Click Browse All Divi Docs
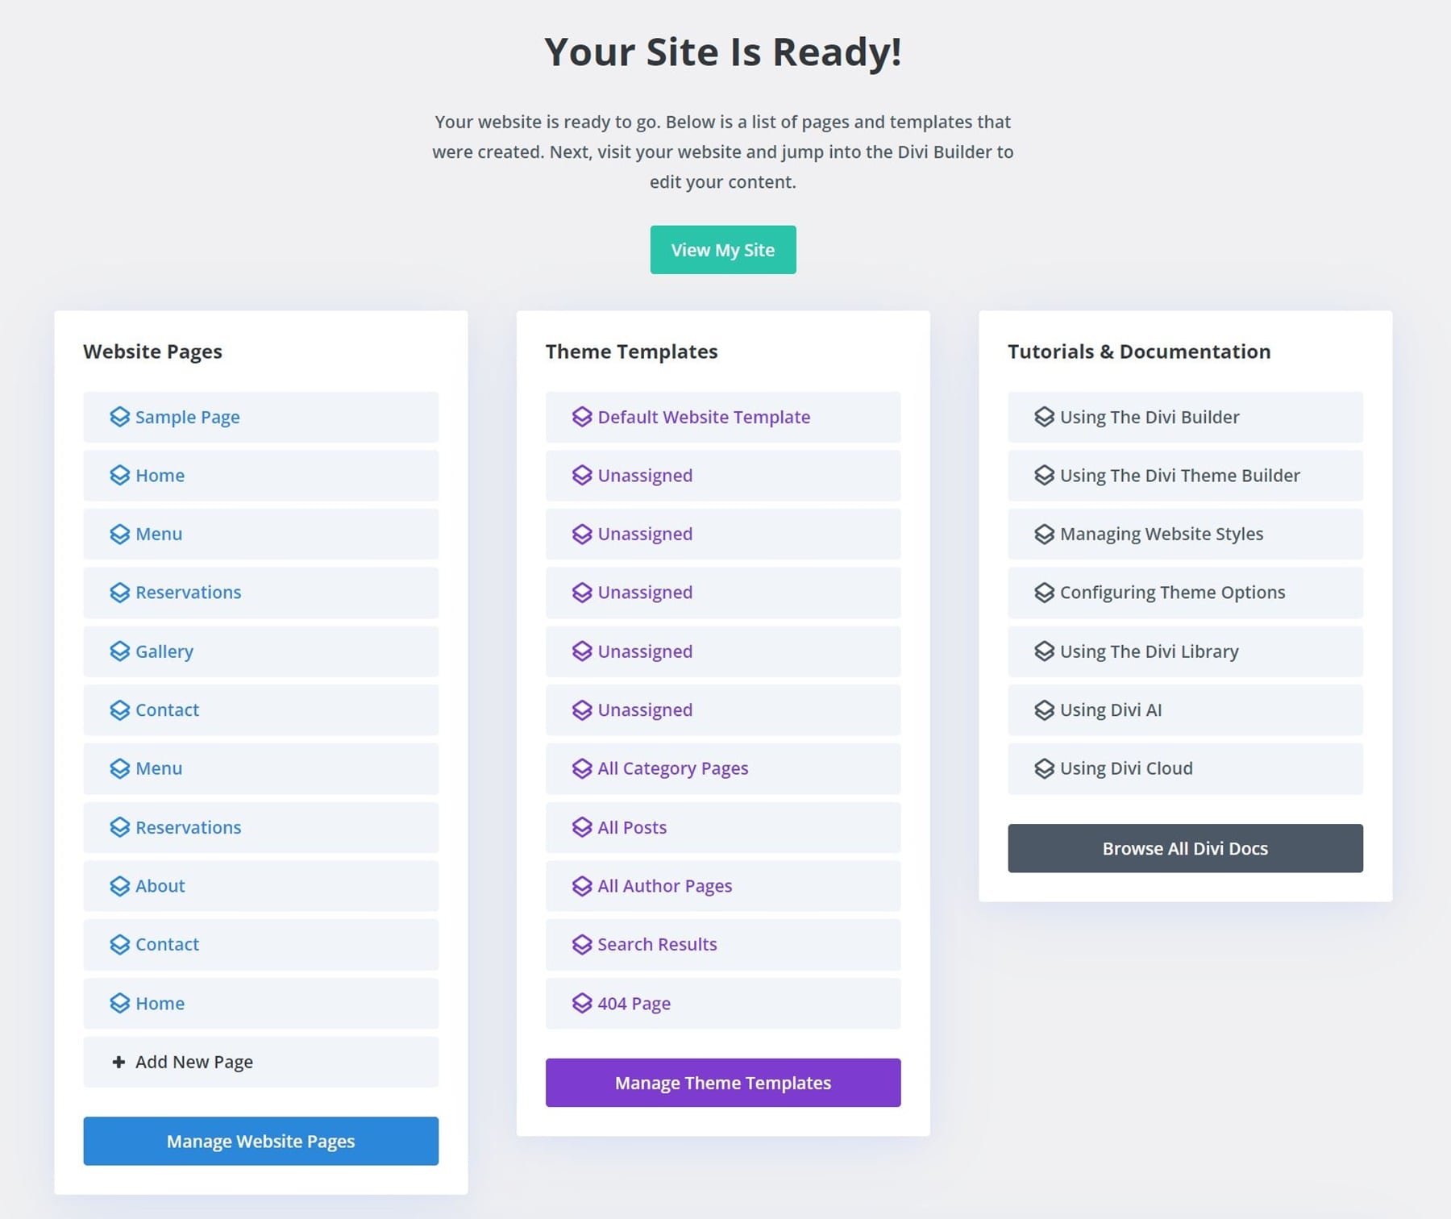This screenshot has height=1219, width=1451. click(1184, 847)
